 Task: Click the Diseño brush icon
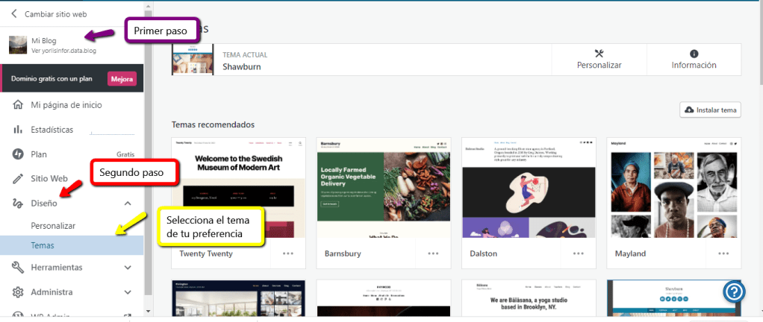(18, 203)
